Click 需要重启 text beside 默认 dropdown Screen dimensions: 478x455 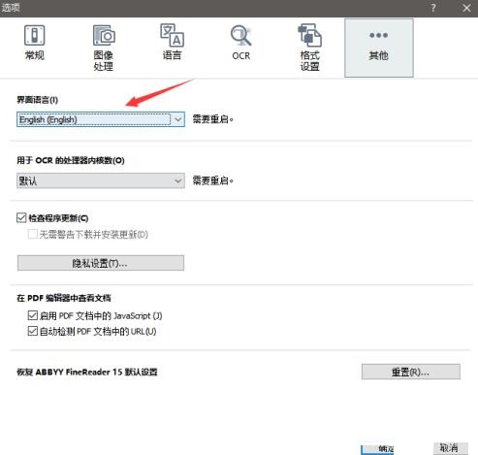(213, 180)
